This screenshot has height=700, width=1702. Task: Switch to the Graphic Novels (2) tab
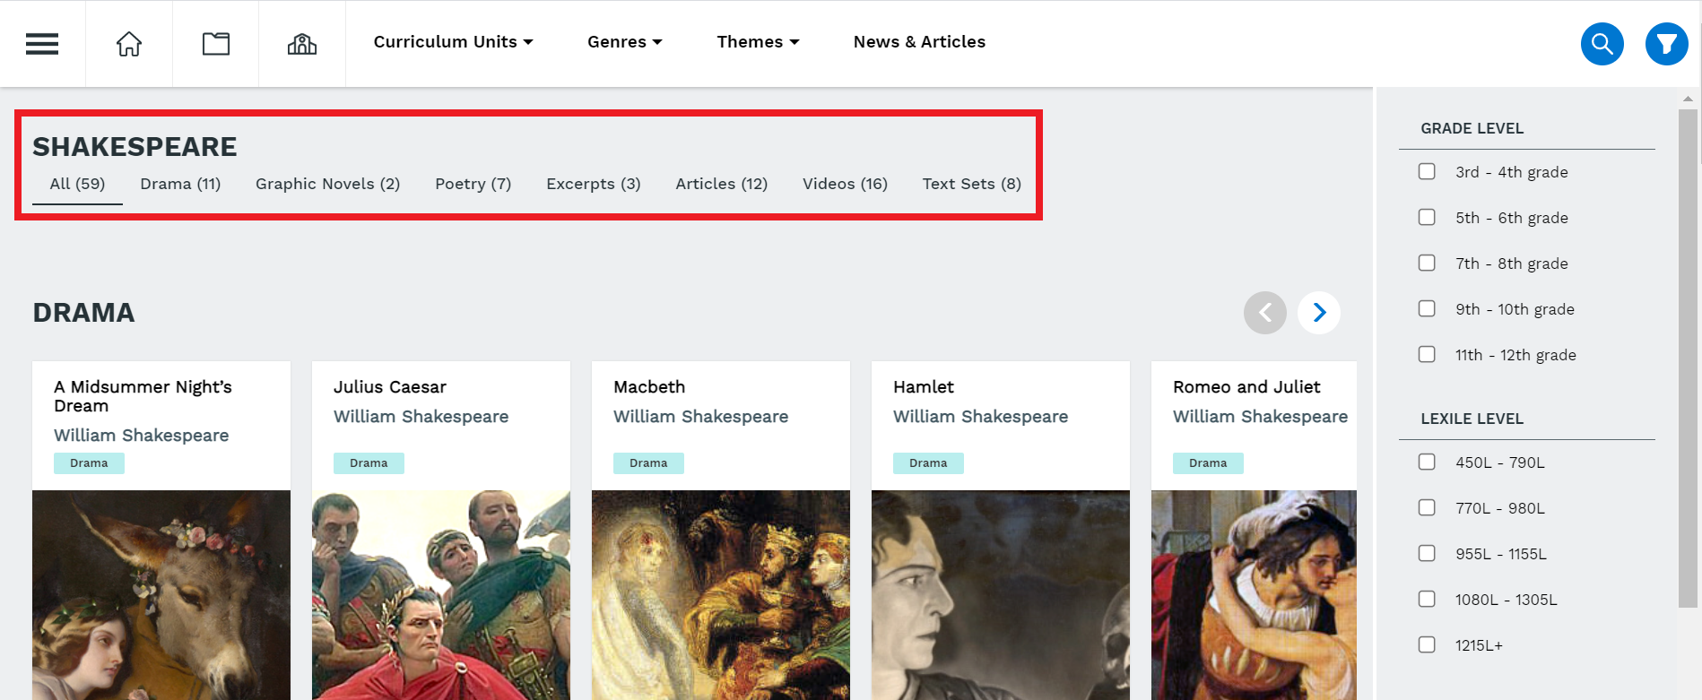(327, 184)
